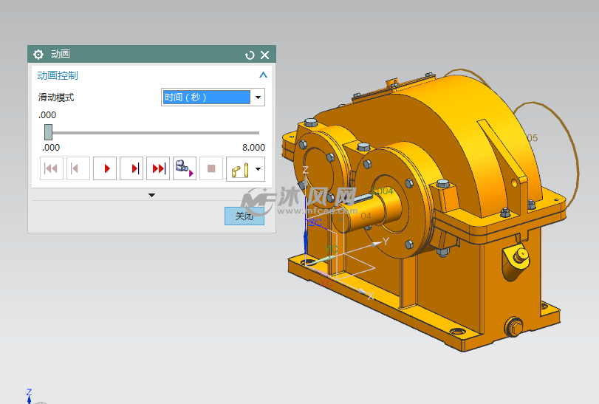Click the export to movie camera icon
The width and height of the screenshot is (599, 404).
click(184, 168)
